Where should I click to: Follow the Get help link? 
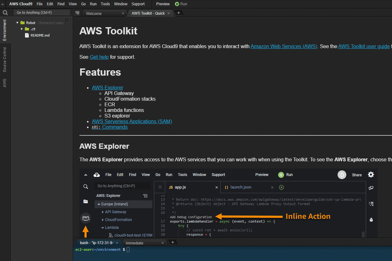point(99,57)
